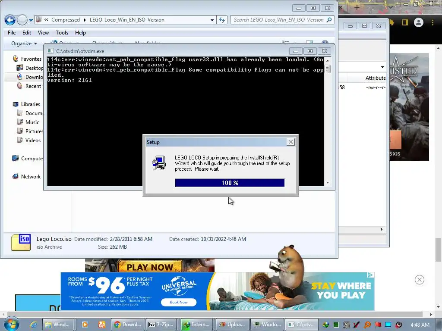
Task: Open the dropdown arrow above Attribute column
Action: tap(382, 67)
